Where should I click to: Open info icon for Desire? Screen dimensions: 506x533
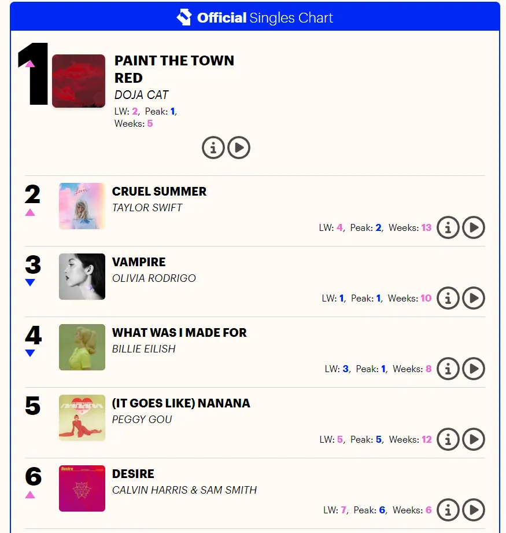[448, 510]
